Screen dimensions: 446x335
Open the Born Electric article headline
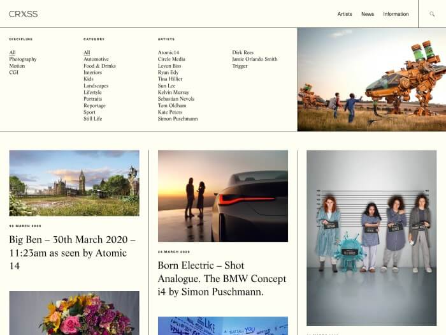222,278
